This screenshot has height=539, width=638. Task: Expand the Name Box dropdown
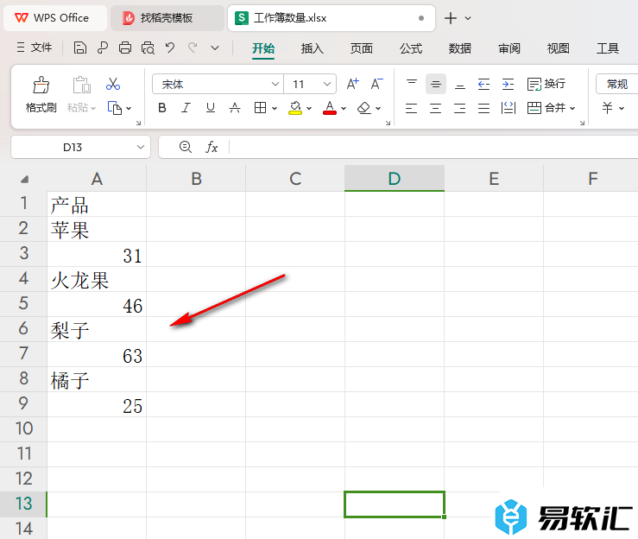(141, 147)
